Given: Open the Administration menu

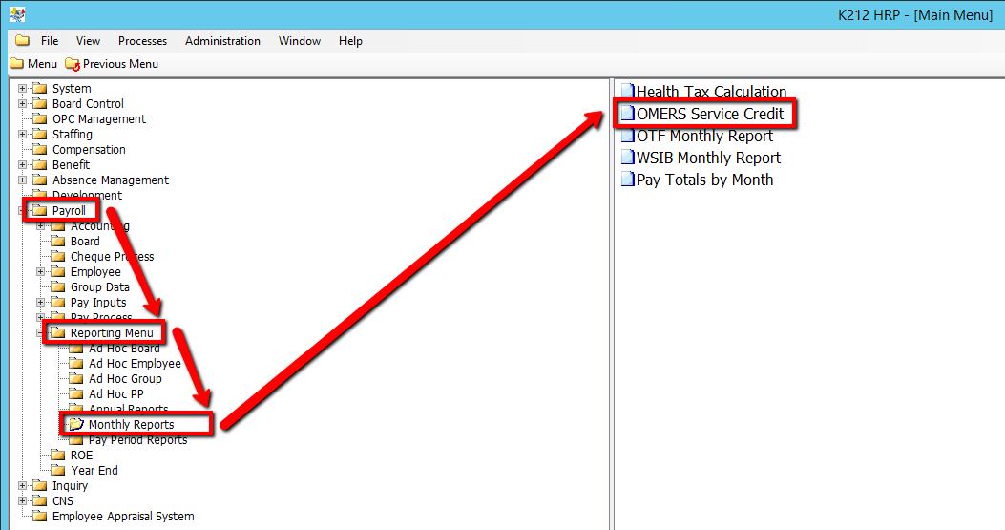Looking at the screenshot, I should pyautogui.click(x=222, y=41).
